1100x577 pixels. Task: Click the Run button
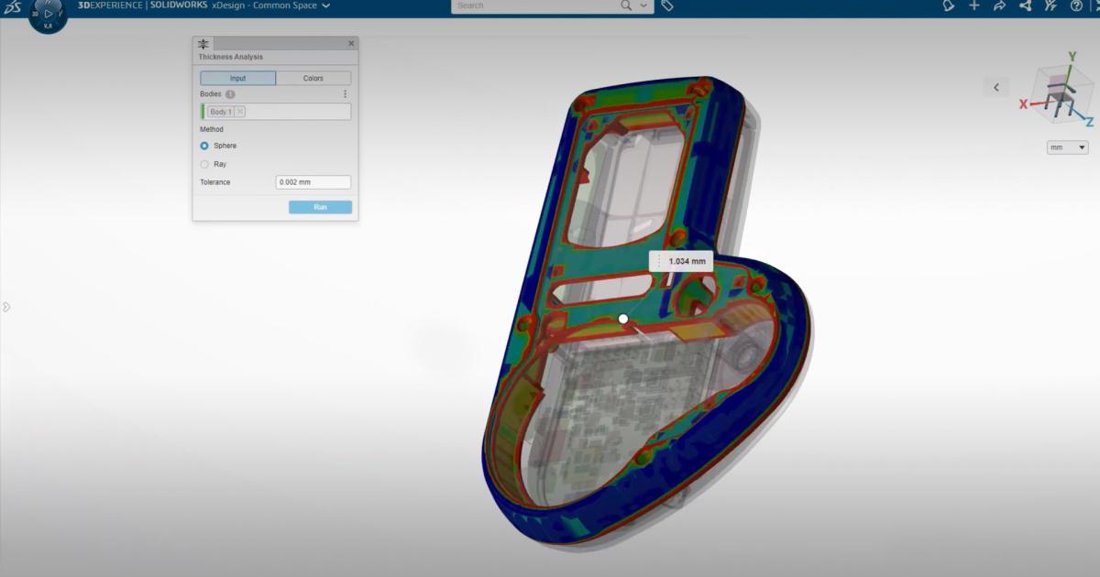coord(320,207)
